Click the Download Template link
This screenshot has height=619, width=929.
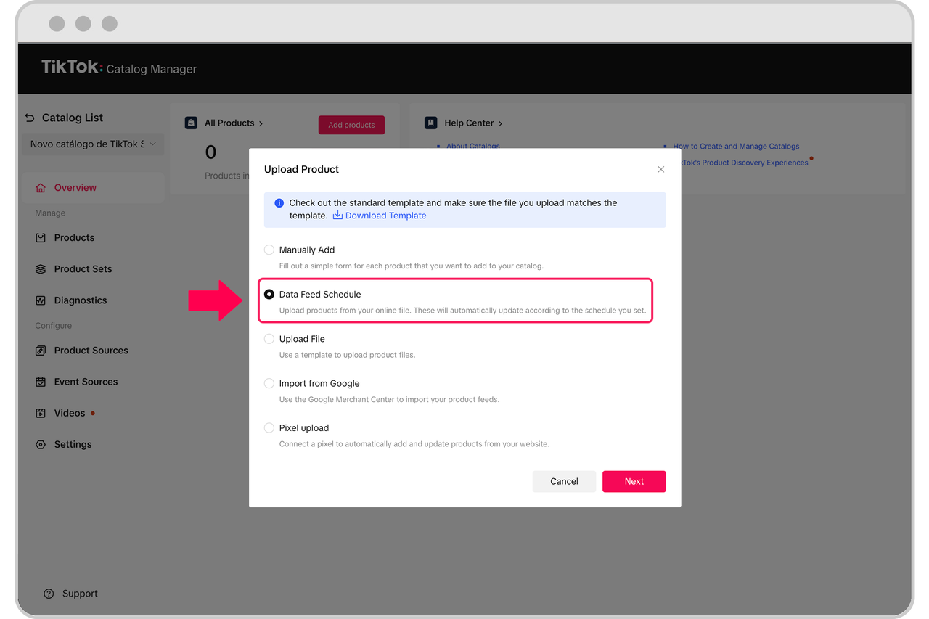point(385,216)
